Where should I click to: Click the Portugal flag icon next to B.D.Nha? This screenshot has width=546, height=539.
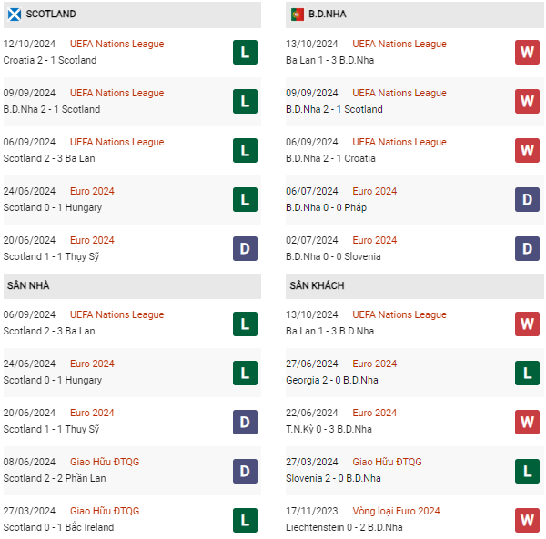(297, 15)
